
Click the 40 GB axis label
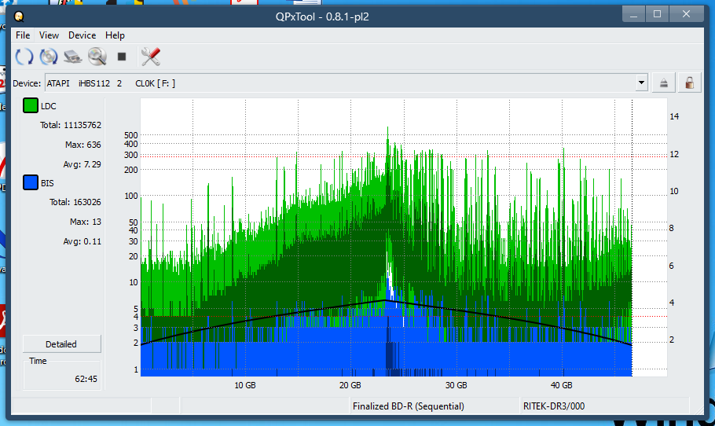[x=561, y=385]
